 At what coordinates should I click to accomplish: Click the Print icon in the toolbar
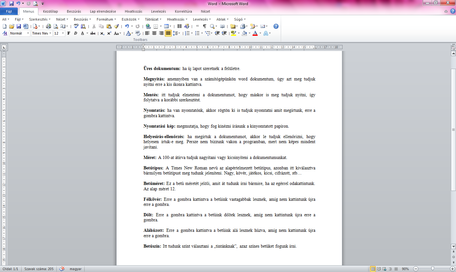[48, 26]
